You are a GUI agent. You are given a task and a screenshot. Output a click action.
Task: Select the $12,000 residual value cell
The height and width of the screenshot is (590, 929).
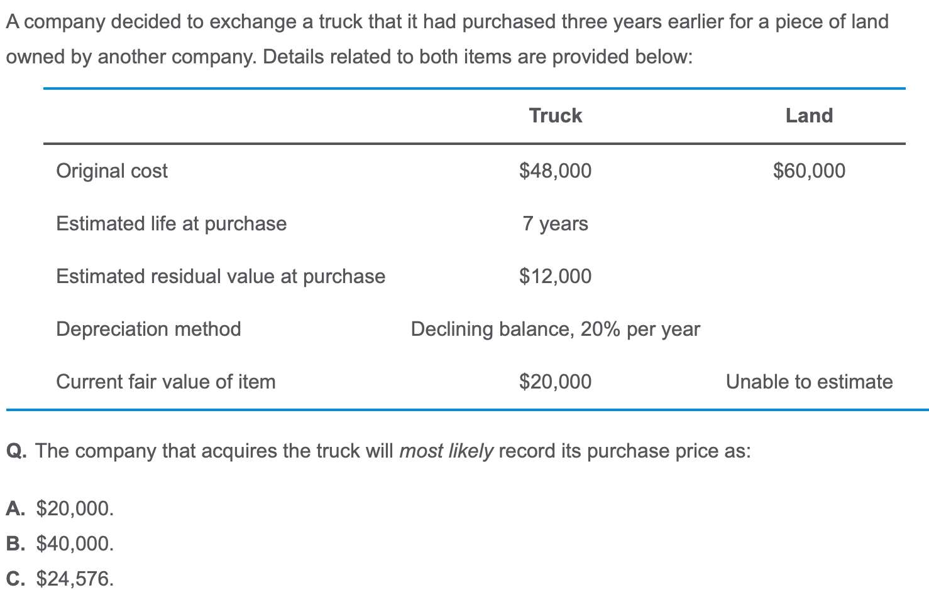[555, 276]
